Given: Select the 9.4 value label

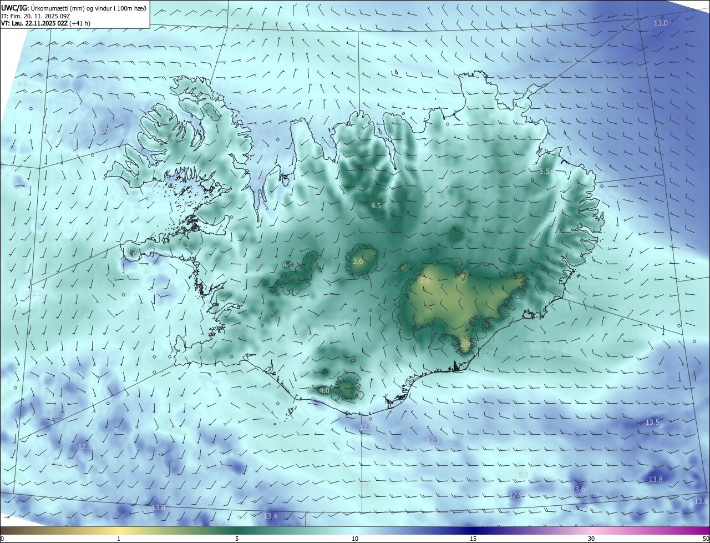Looking at the screenshot, I should [364, 485].
